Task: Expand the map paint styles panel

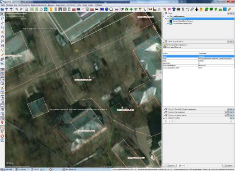Action: [164, 115]
